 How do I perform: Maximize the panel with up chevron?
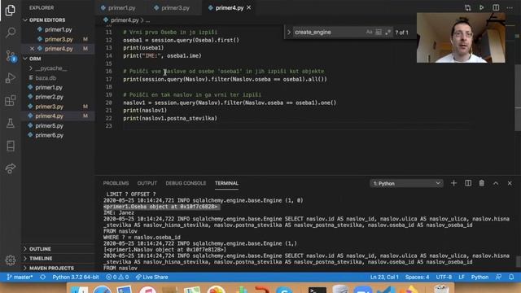point(496,183)
